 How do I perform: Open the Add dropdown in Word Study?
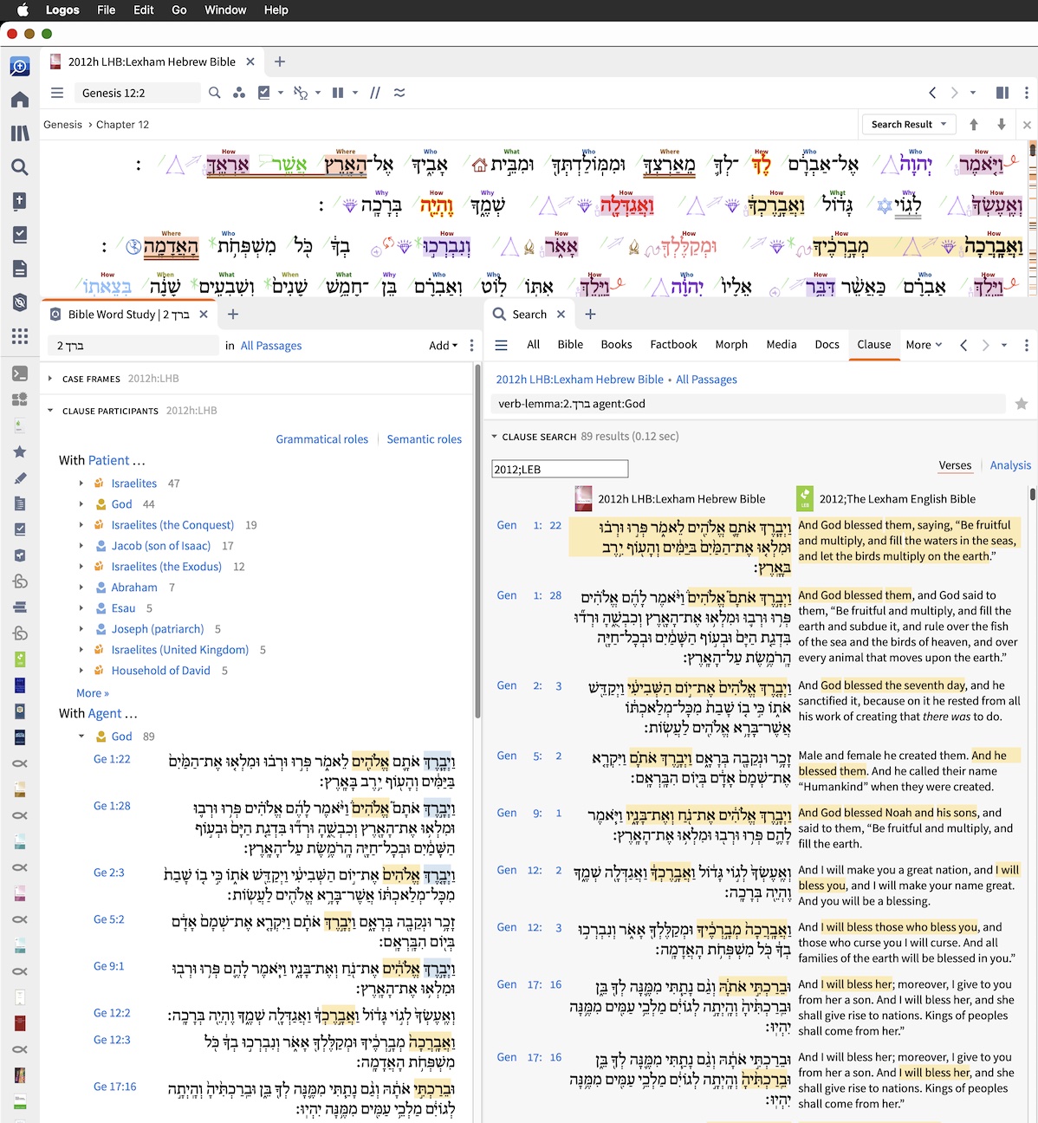pos(443,346)
